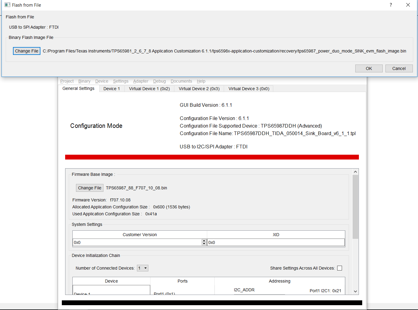Select the Virtual Device 1 (0x2) tab
Viewport: 418px width, 310px height.
coord(149,89)
